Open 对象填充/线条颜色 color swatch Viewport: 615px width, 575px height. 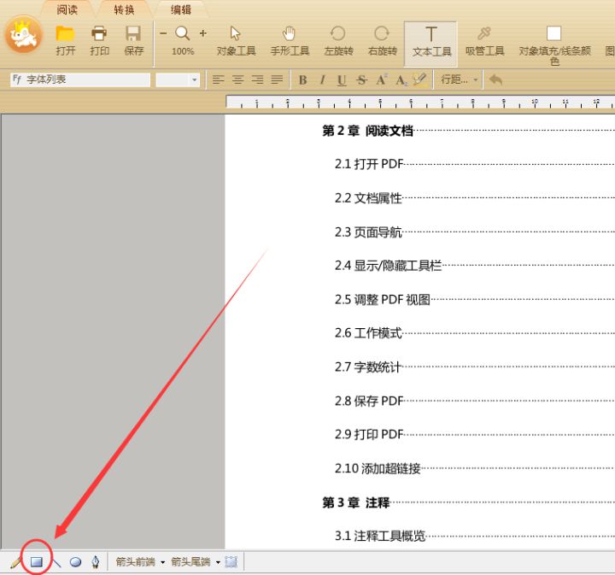(x=553, y=33)
